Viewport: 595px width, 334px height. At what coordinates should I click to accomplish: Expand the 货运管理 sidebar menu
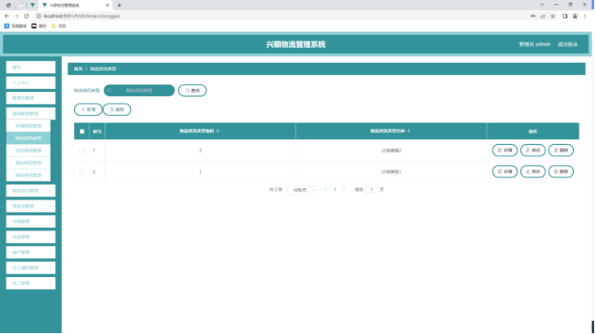click(x=31, y=237)
